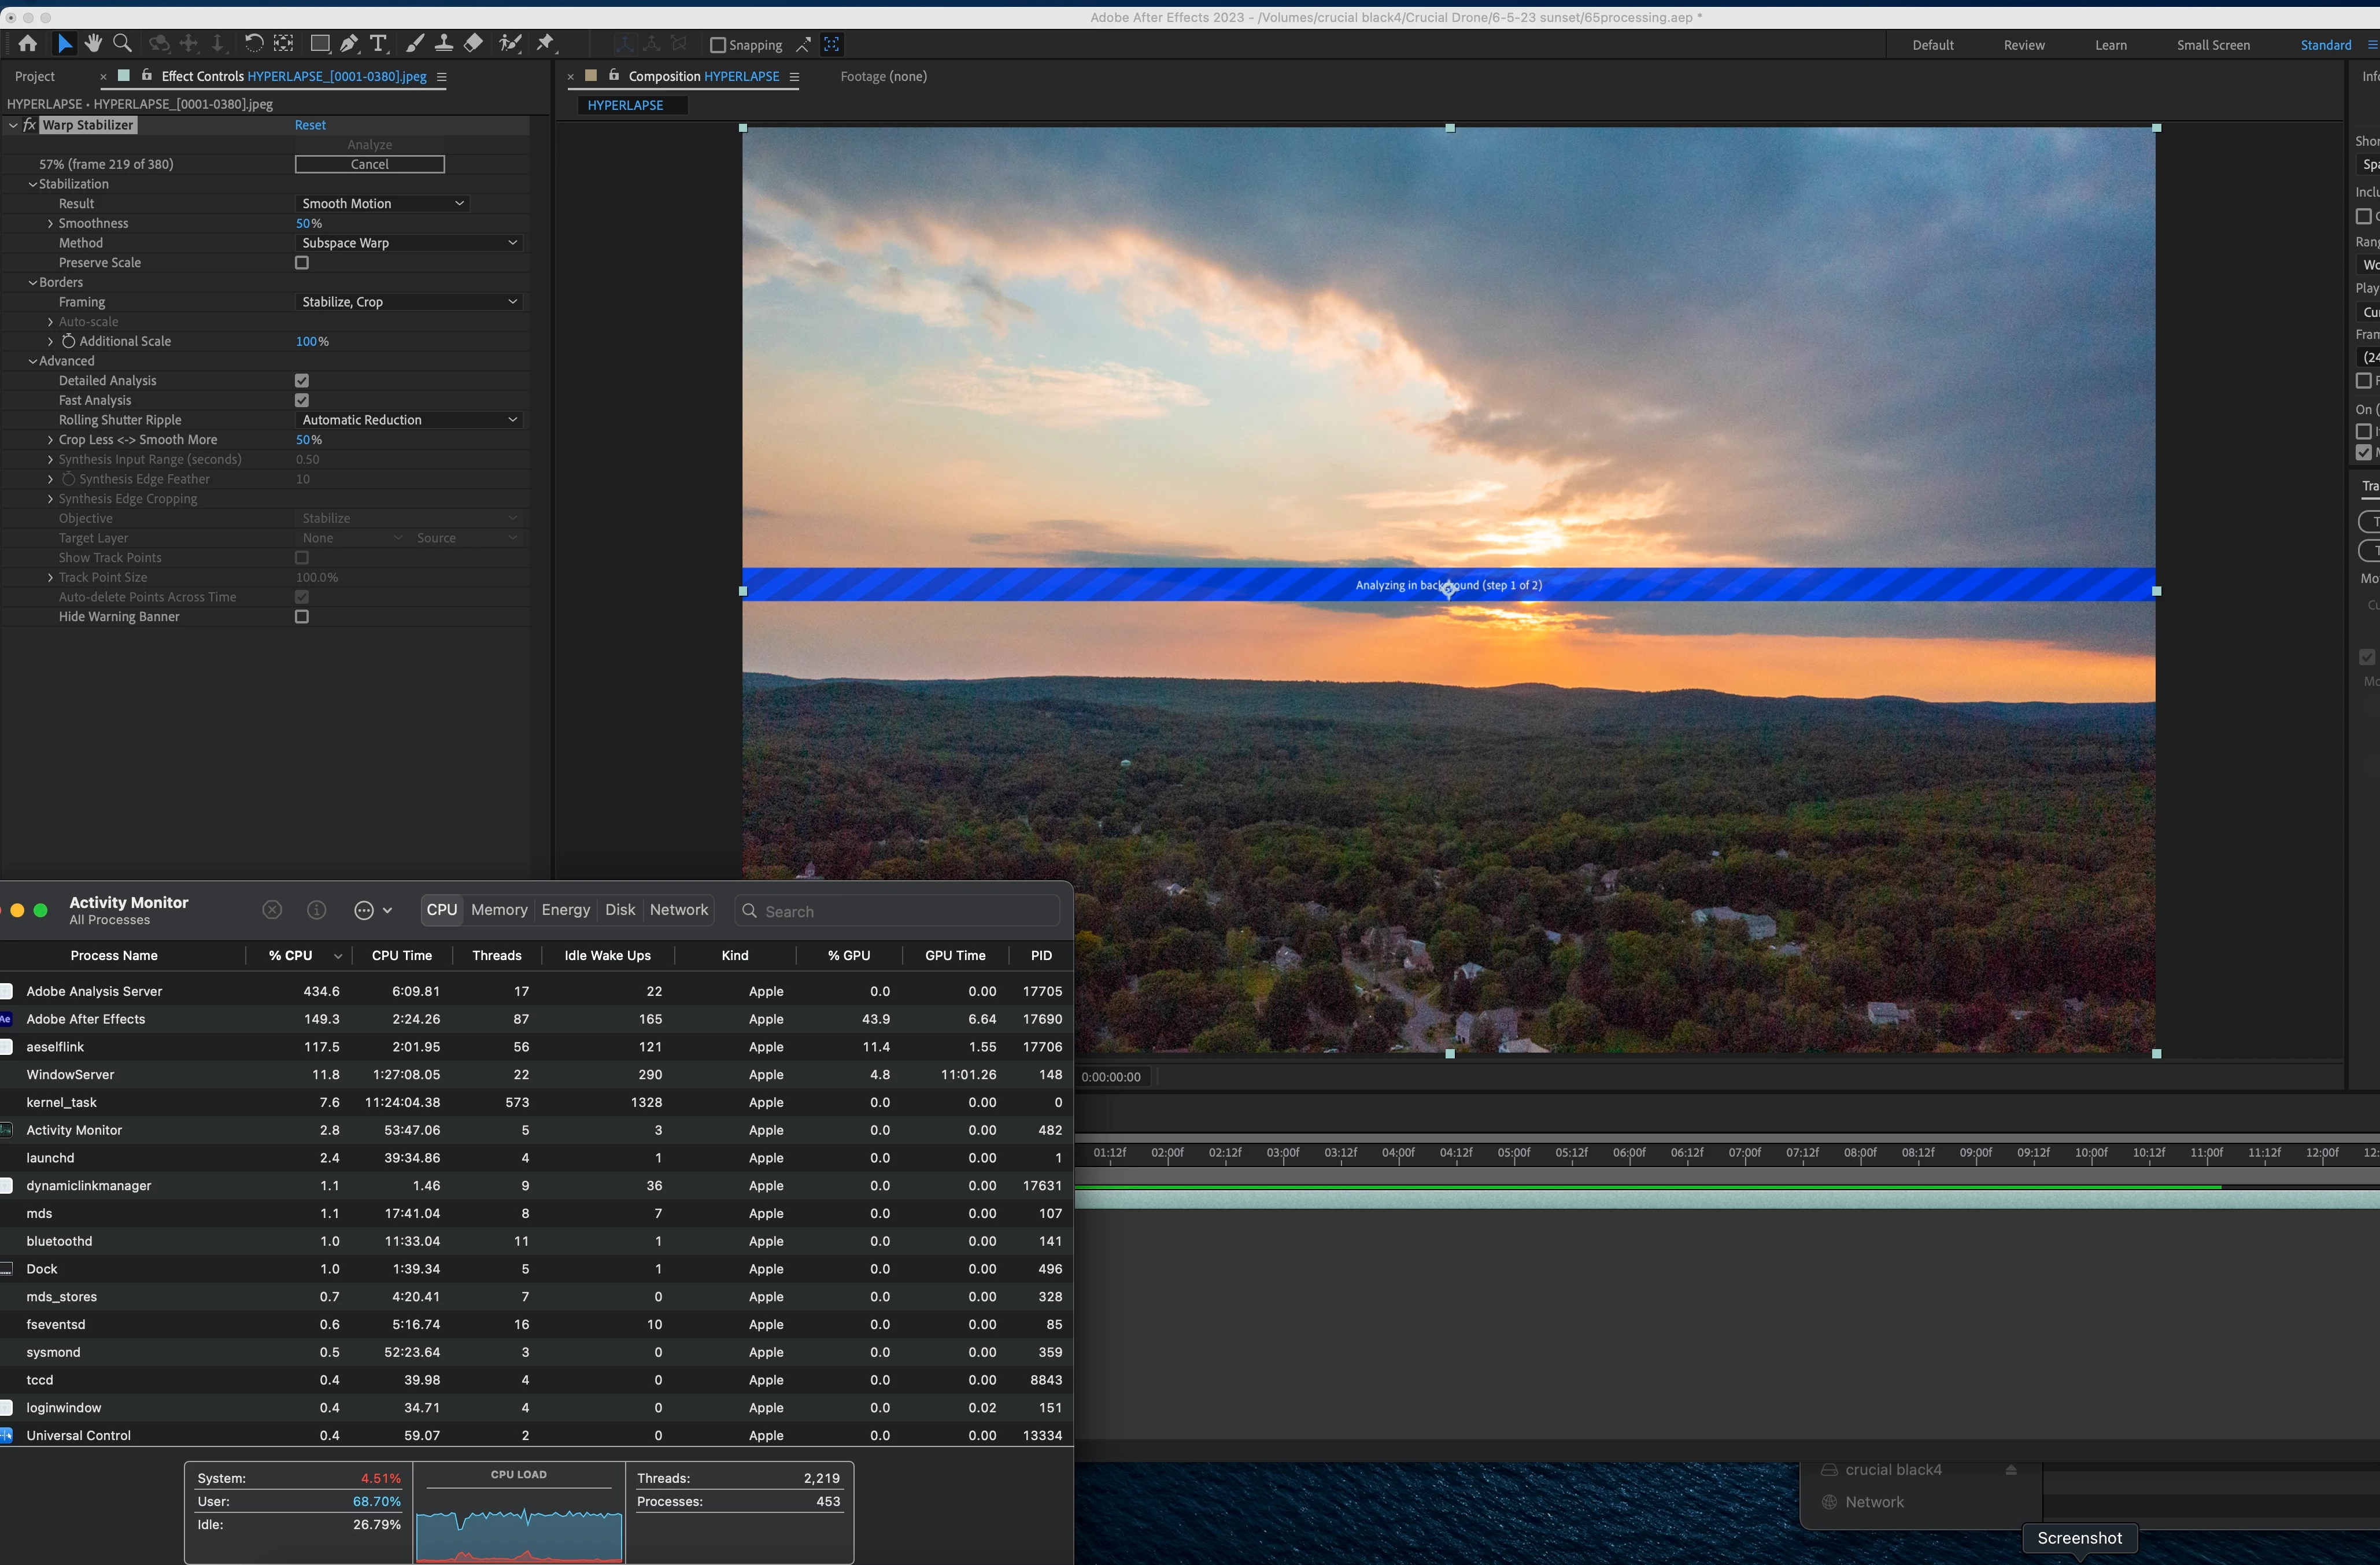Viewport: 2380px width, 1565px height.
Task: Switch to Memory tab in Activity Monitor
Action: (499, 910)
